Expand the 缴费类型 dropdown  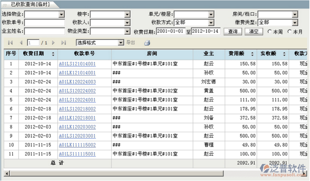[294, 23]
